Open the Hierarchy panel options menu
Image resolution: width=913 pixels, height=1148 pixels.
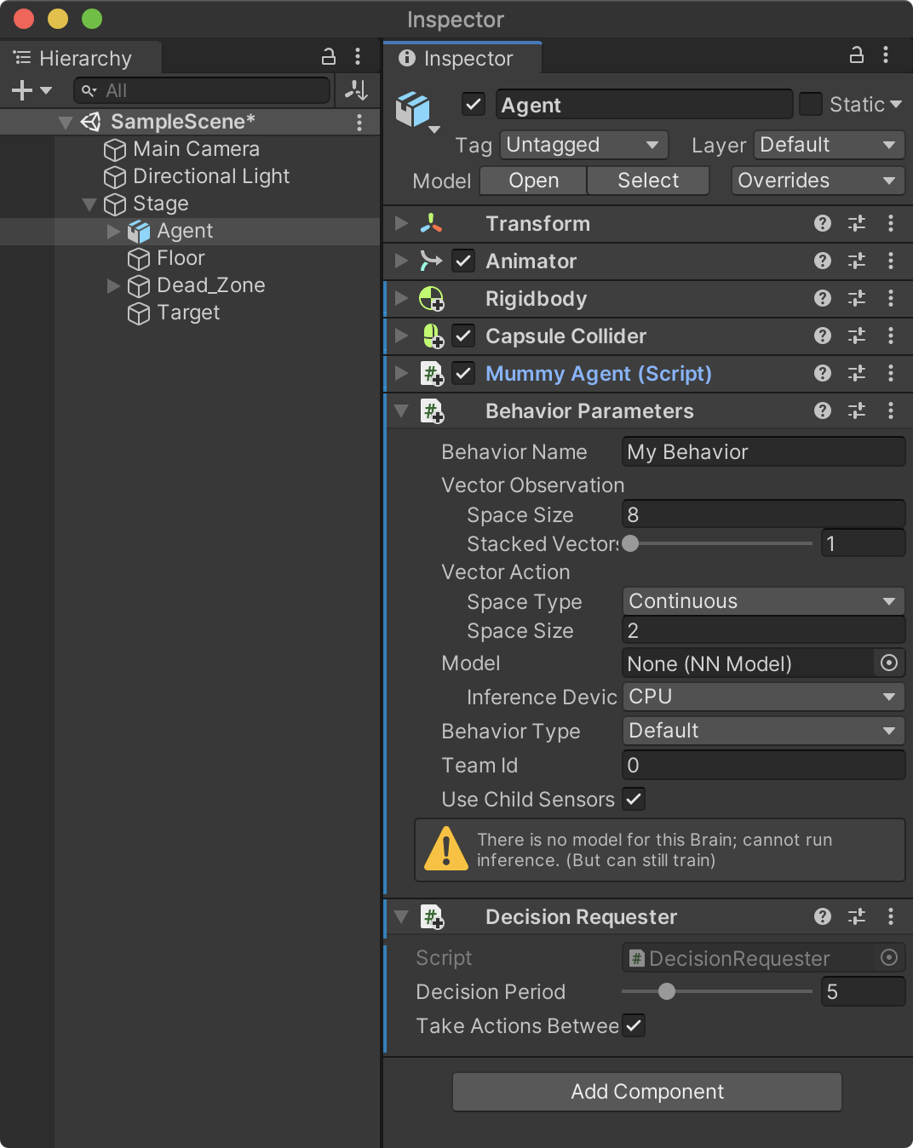[358, 57]
